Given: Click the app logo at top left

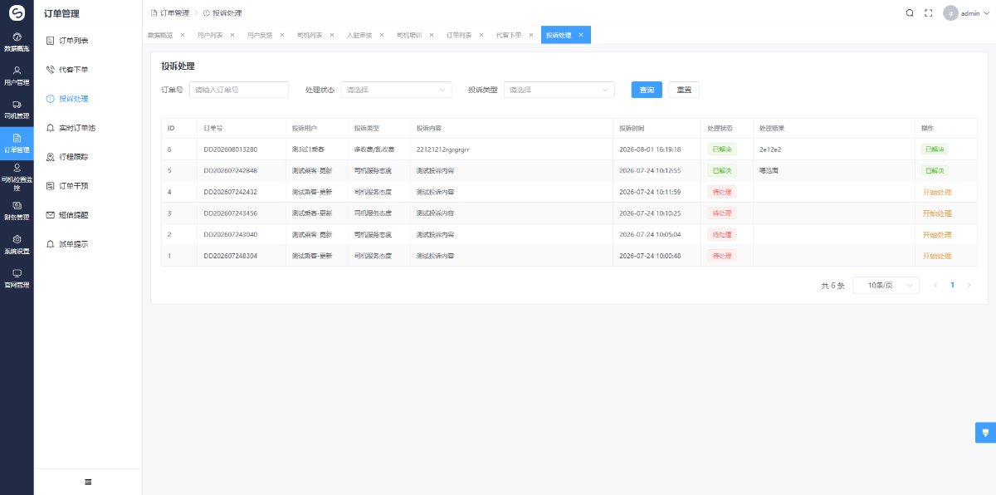Looking at the screenshot, I should (x=17, y=13).
